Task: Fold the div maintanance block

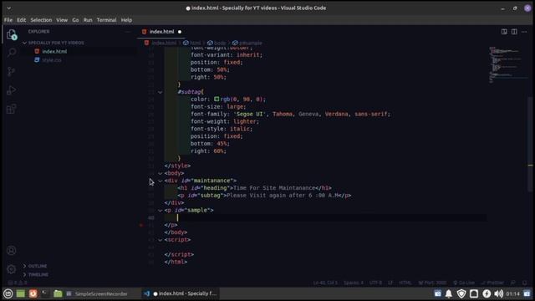Action: coord(160,181)
